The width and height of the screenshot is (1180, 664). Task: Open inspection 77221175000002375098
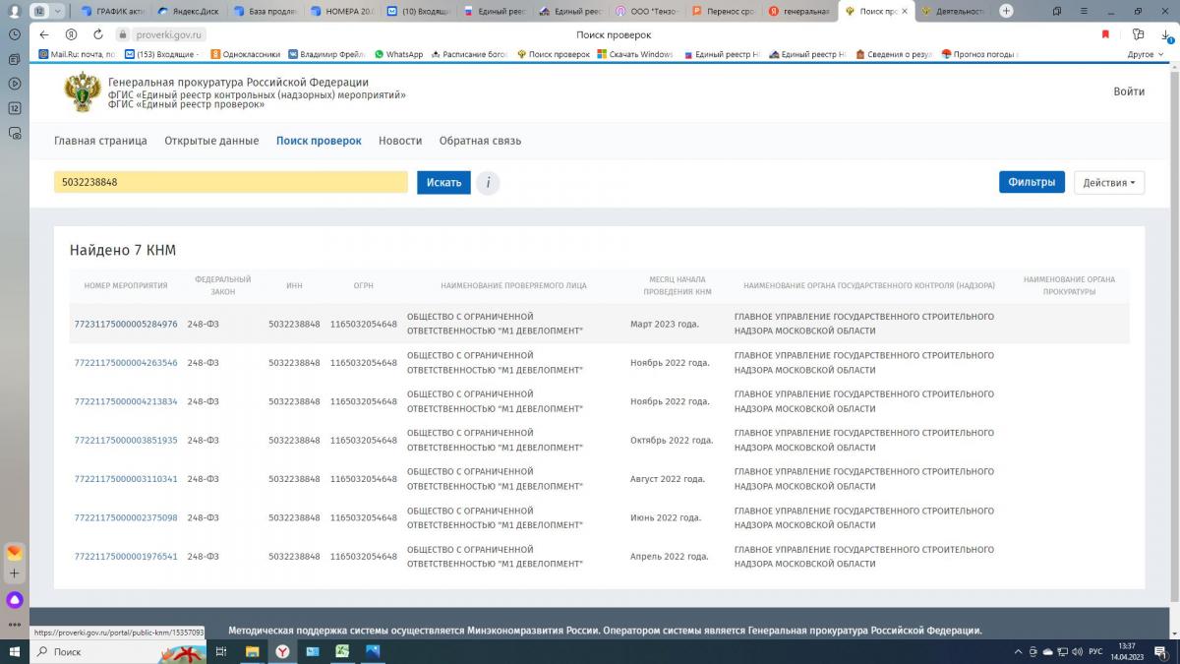(x=126, y=517)
